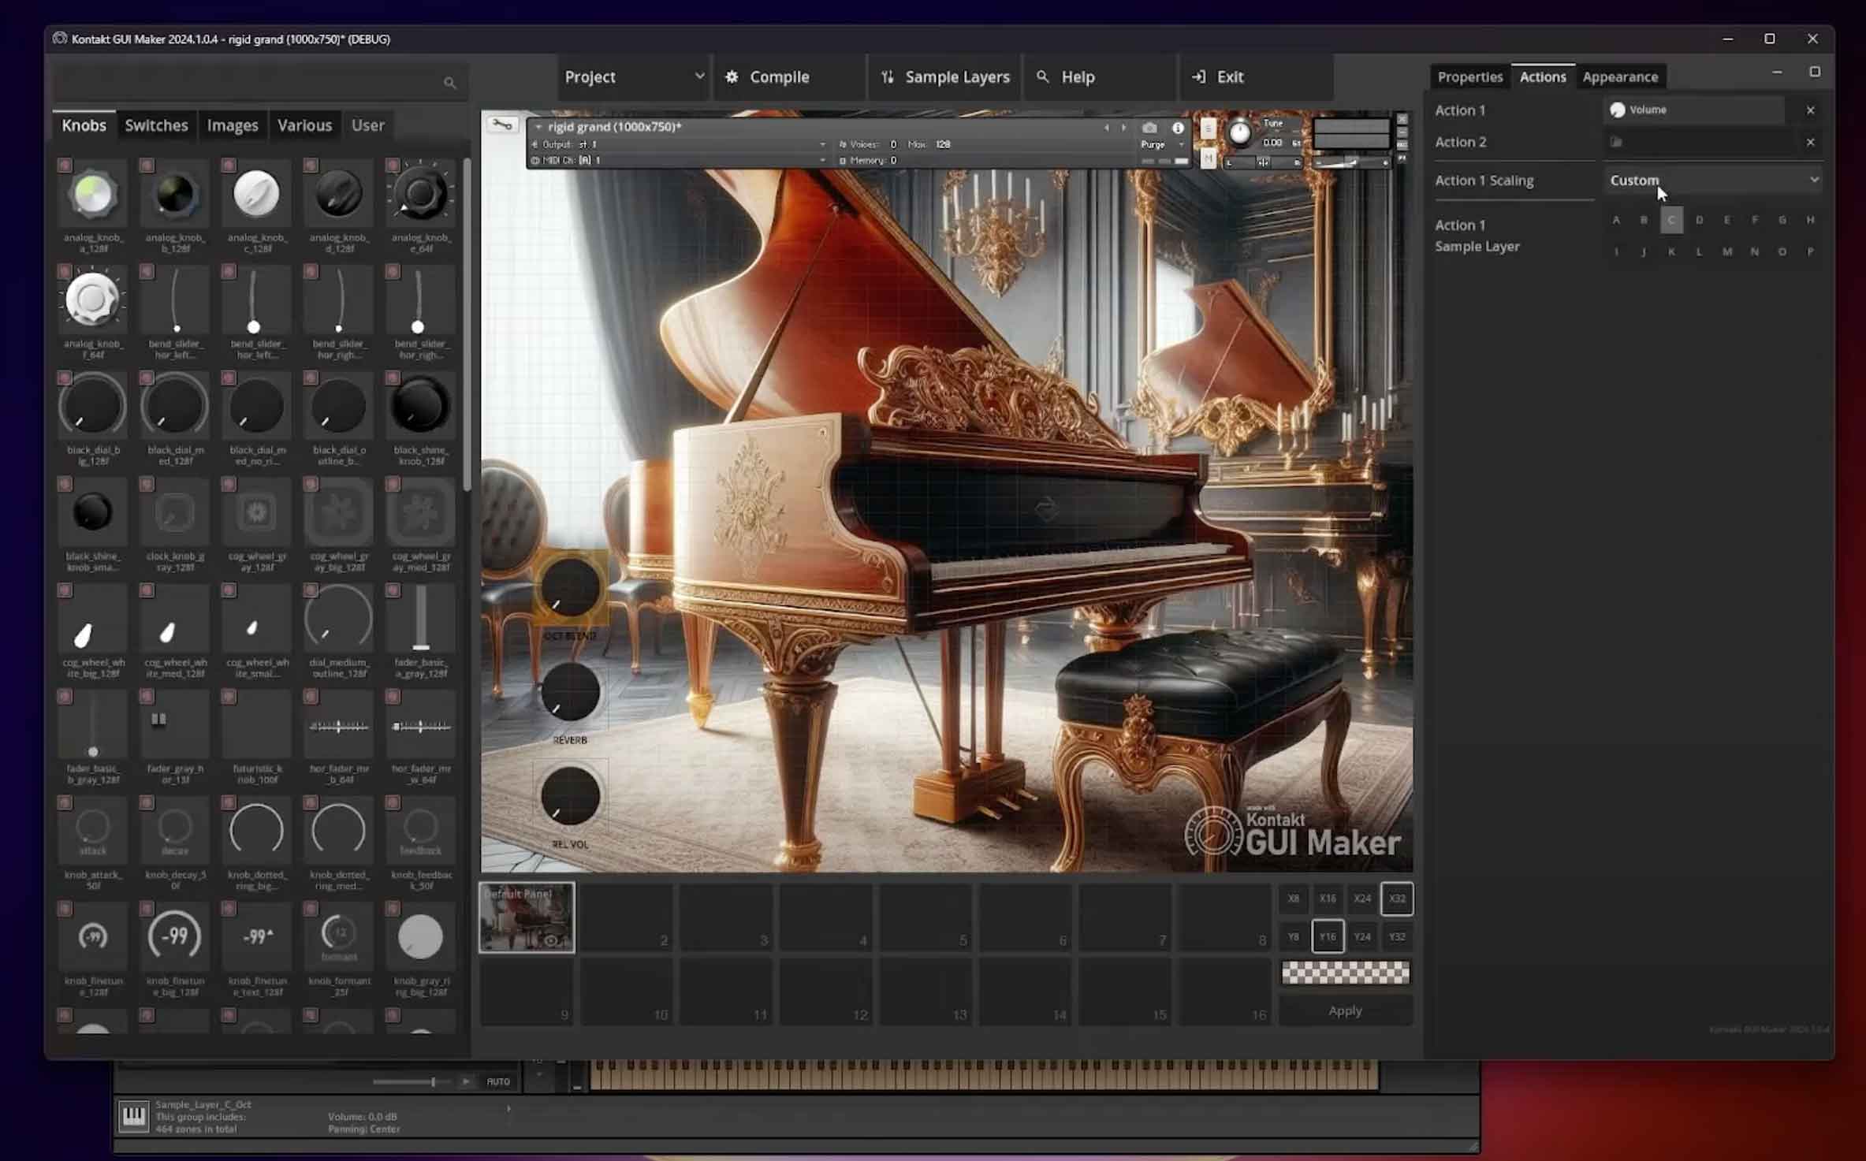The image size is (1866, 1161).
Task: Select the knob_dotted_ring_big asset
Action: point(257,832)
